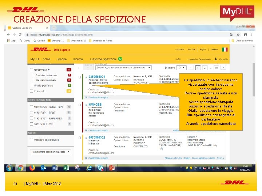The height and width of the screenshot is (196, 262).
Task: Star shipment 2359564001 as favorite
Action: coord(86,77)
